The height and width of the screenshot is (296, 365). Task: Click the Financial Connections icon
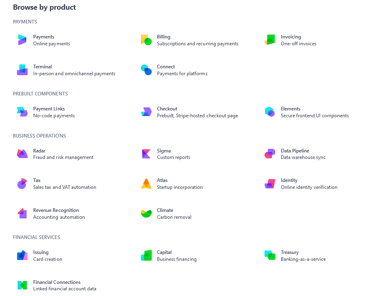tap(22, 285)
